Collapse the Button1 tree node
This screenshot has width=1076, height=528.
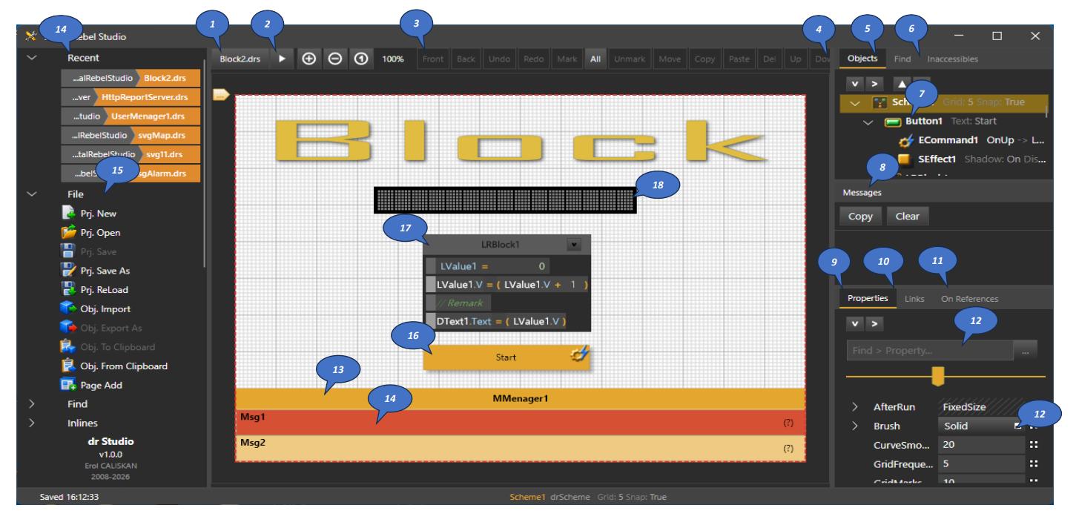click(x=868, y=122)
